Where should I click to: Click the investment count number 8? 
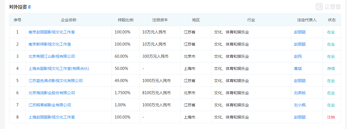click(x=29, y=7)
